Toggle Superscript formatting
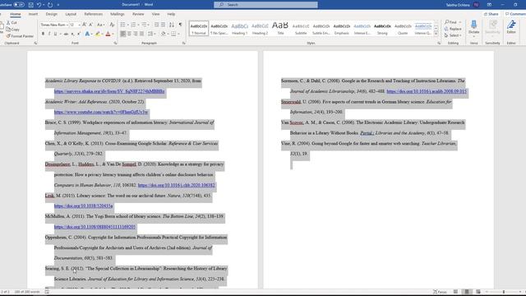Screen dimensions: 526x296 click(x=79, y=34)
